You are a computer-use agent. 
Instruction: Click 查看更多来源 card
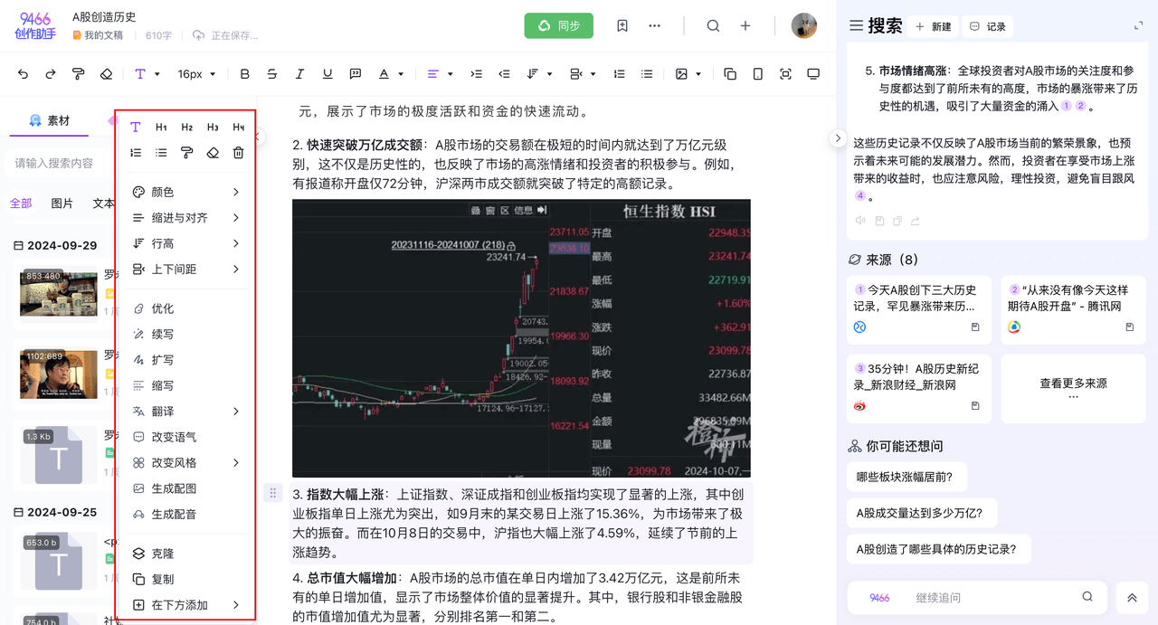[x=1073, y=389]
